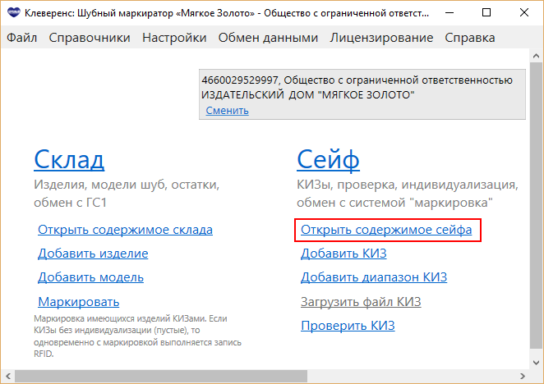Click Открыть содержимое сейфа link

(x=386, y=230)
